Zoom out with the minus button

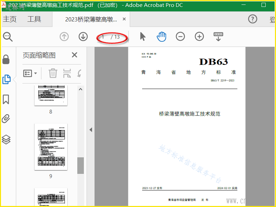pyautogui.click(x=180, y=37)
